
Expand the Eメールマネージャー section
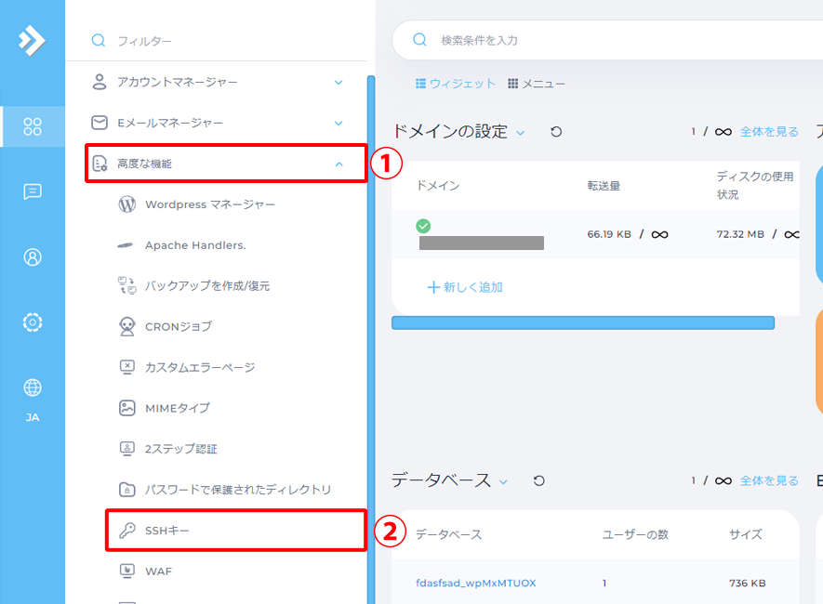click(x=338, y=123)
